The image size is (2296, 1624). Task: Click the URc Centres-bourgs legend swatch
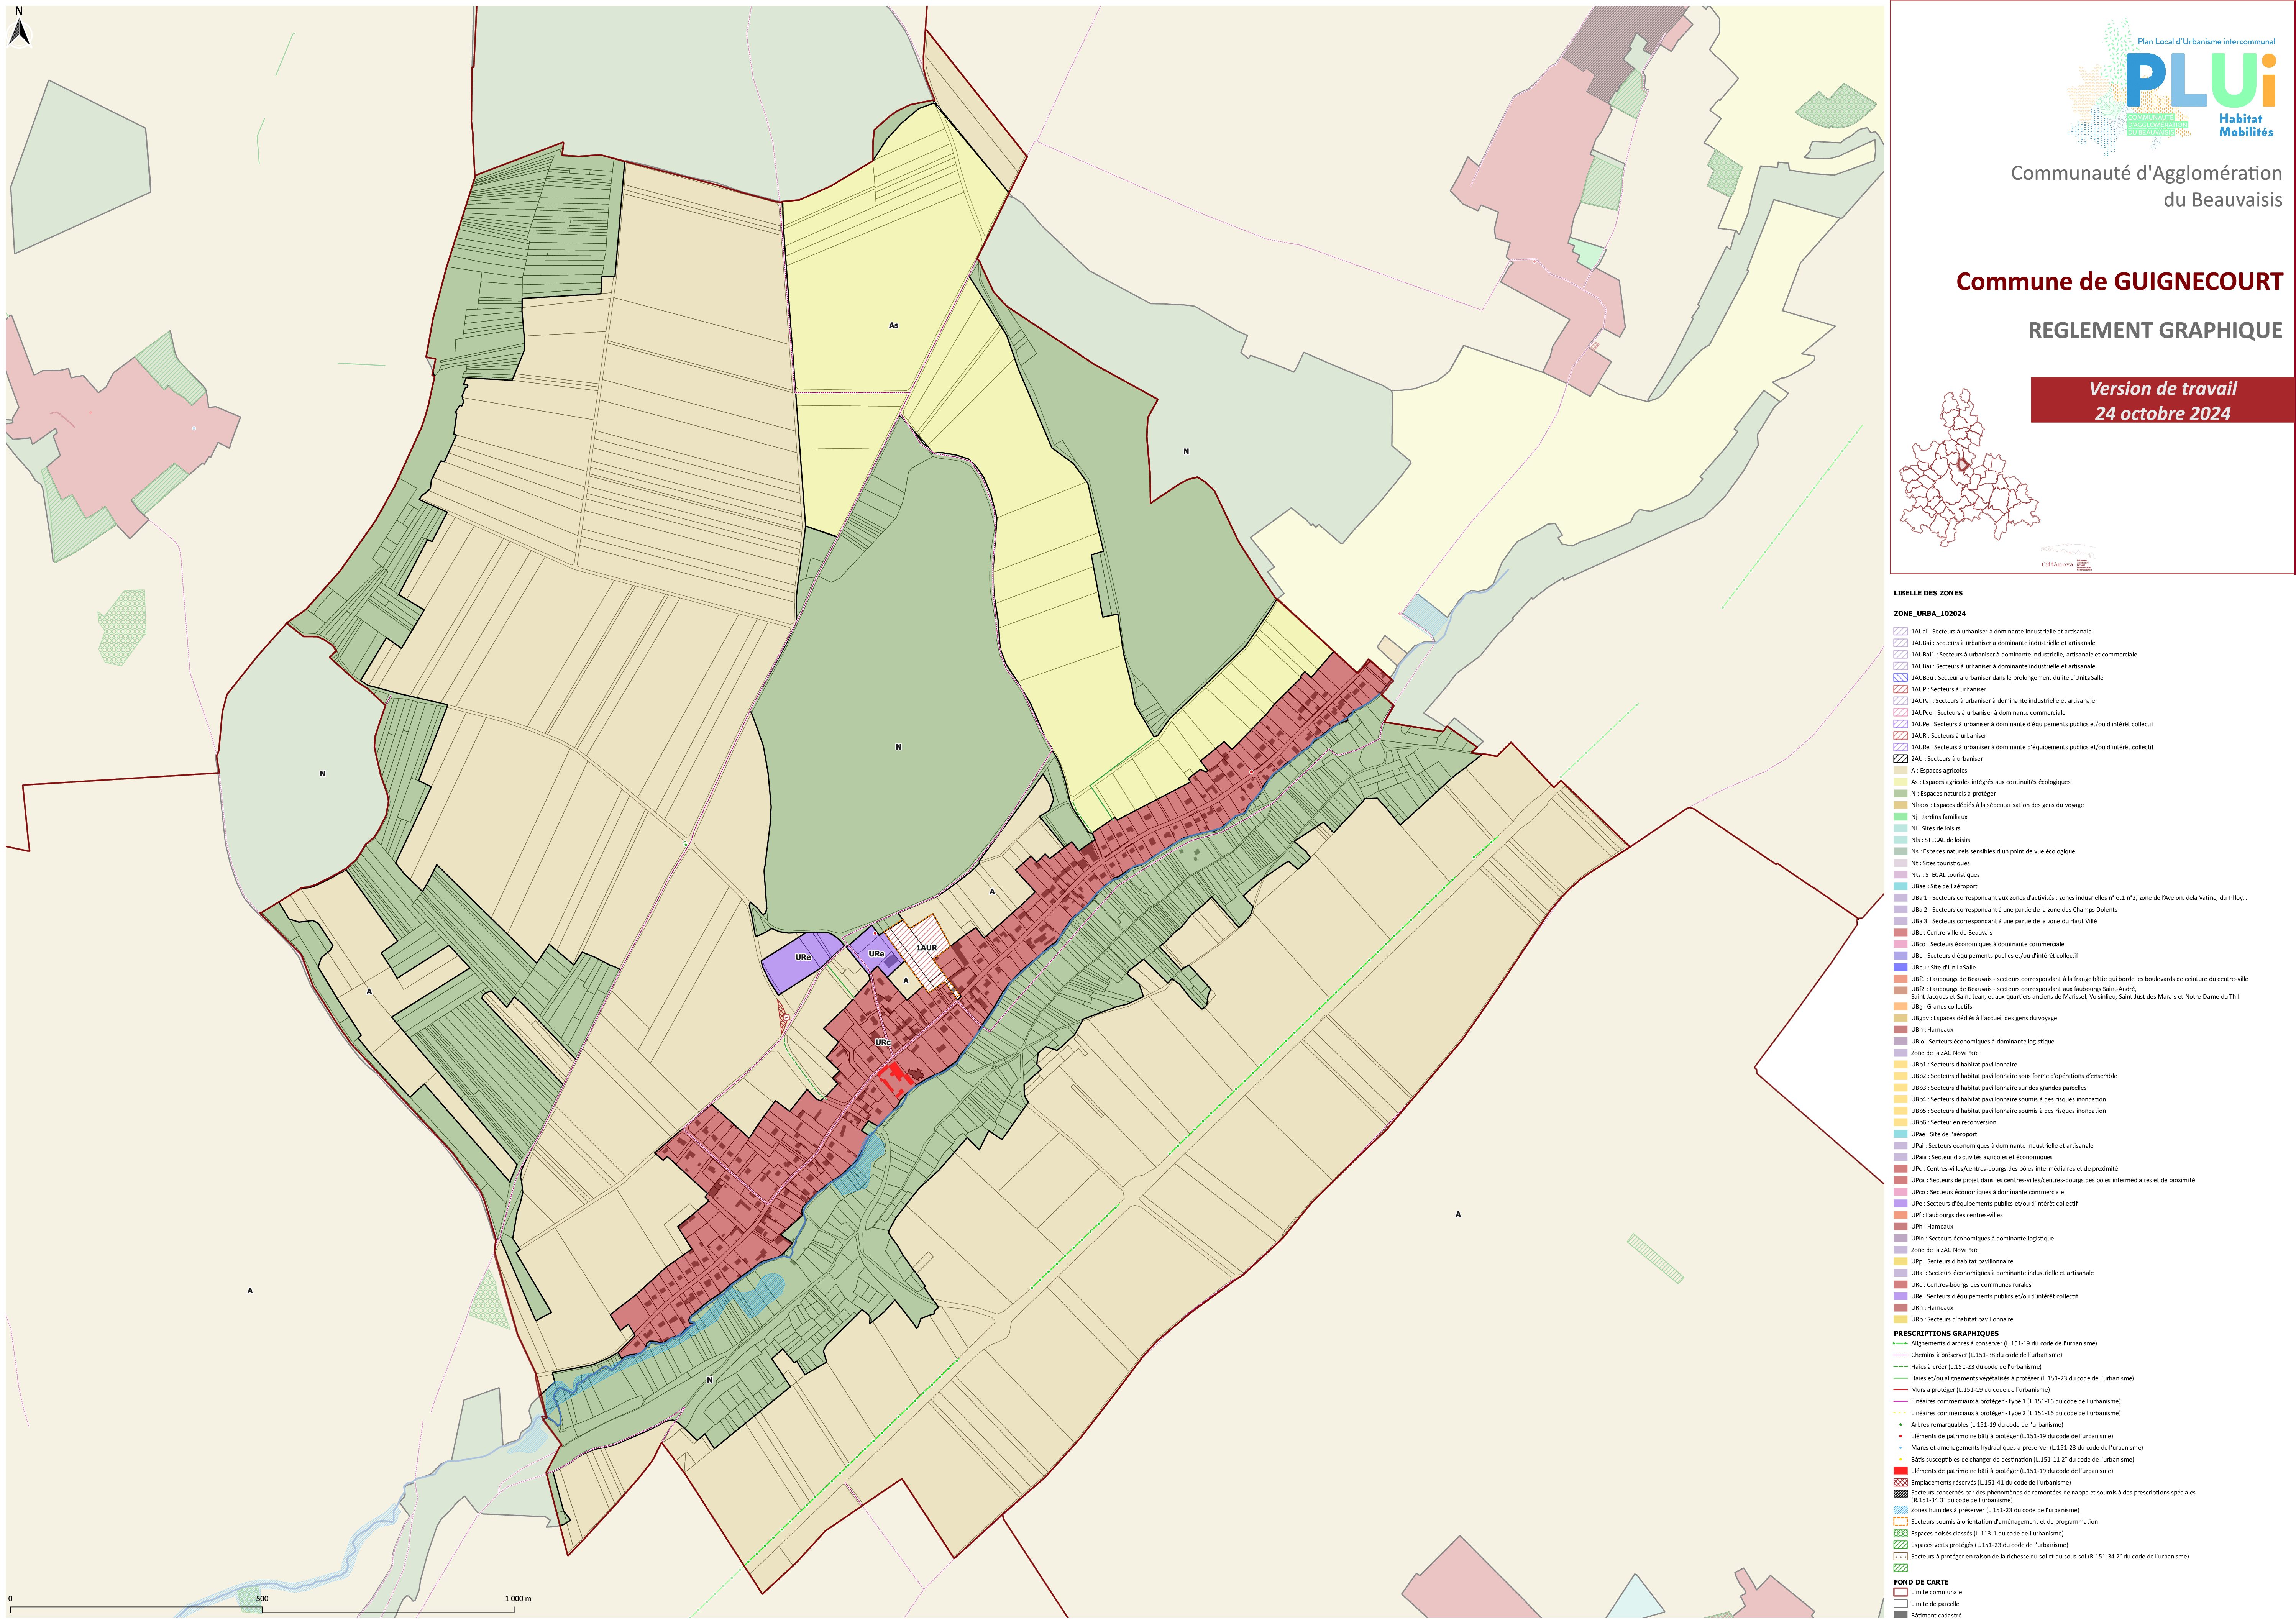pos(1900,1285)
